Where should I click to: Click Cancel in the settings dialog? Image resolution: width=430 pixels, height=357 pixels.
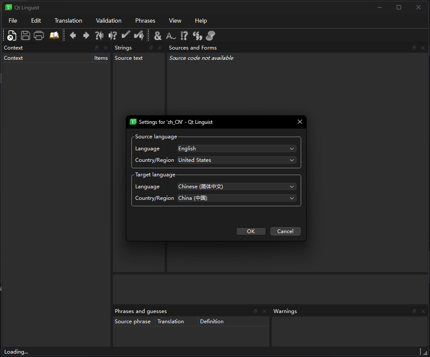285,231
